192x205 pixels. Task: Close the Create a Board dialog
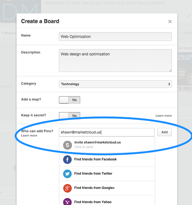coord(170,21)
